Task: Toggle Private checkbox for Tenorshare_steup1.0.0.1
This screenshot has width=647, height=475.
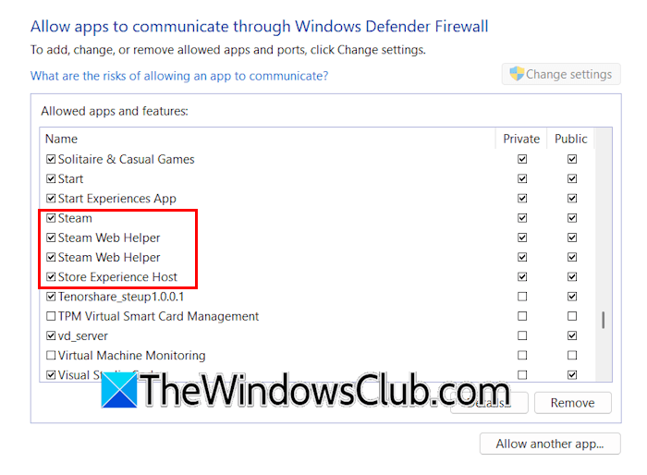Action: click(x=522, y=297)
